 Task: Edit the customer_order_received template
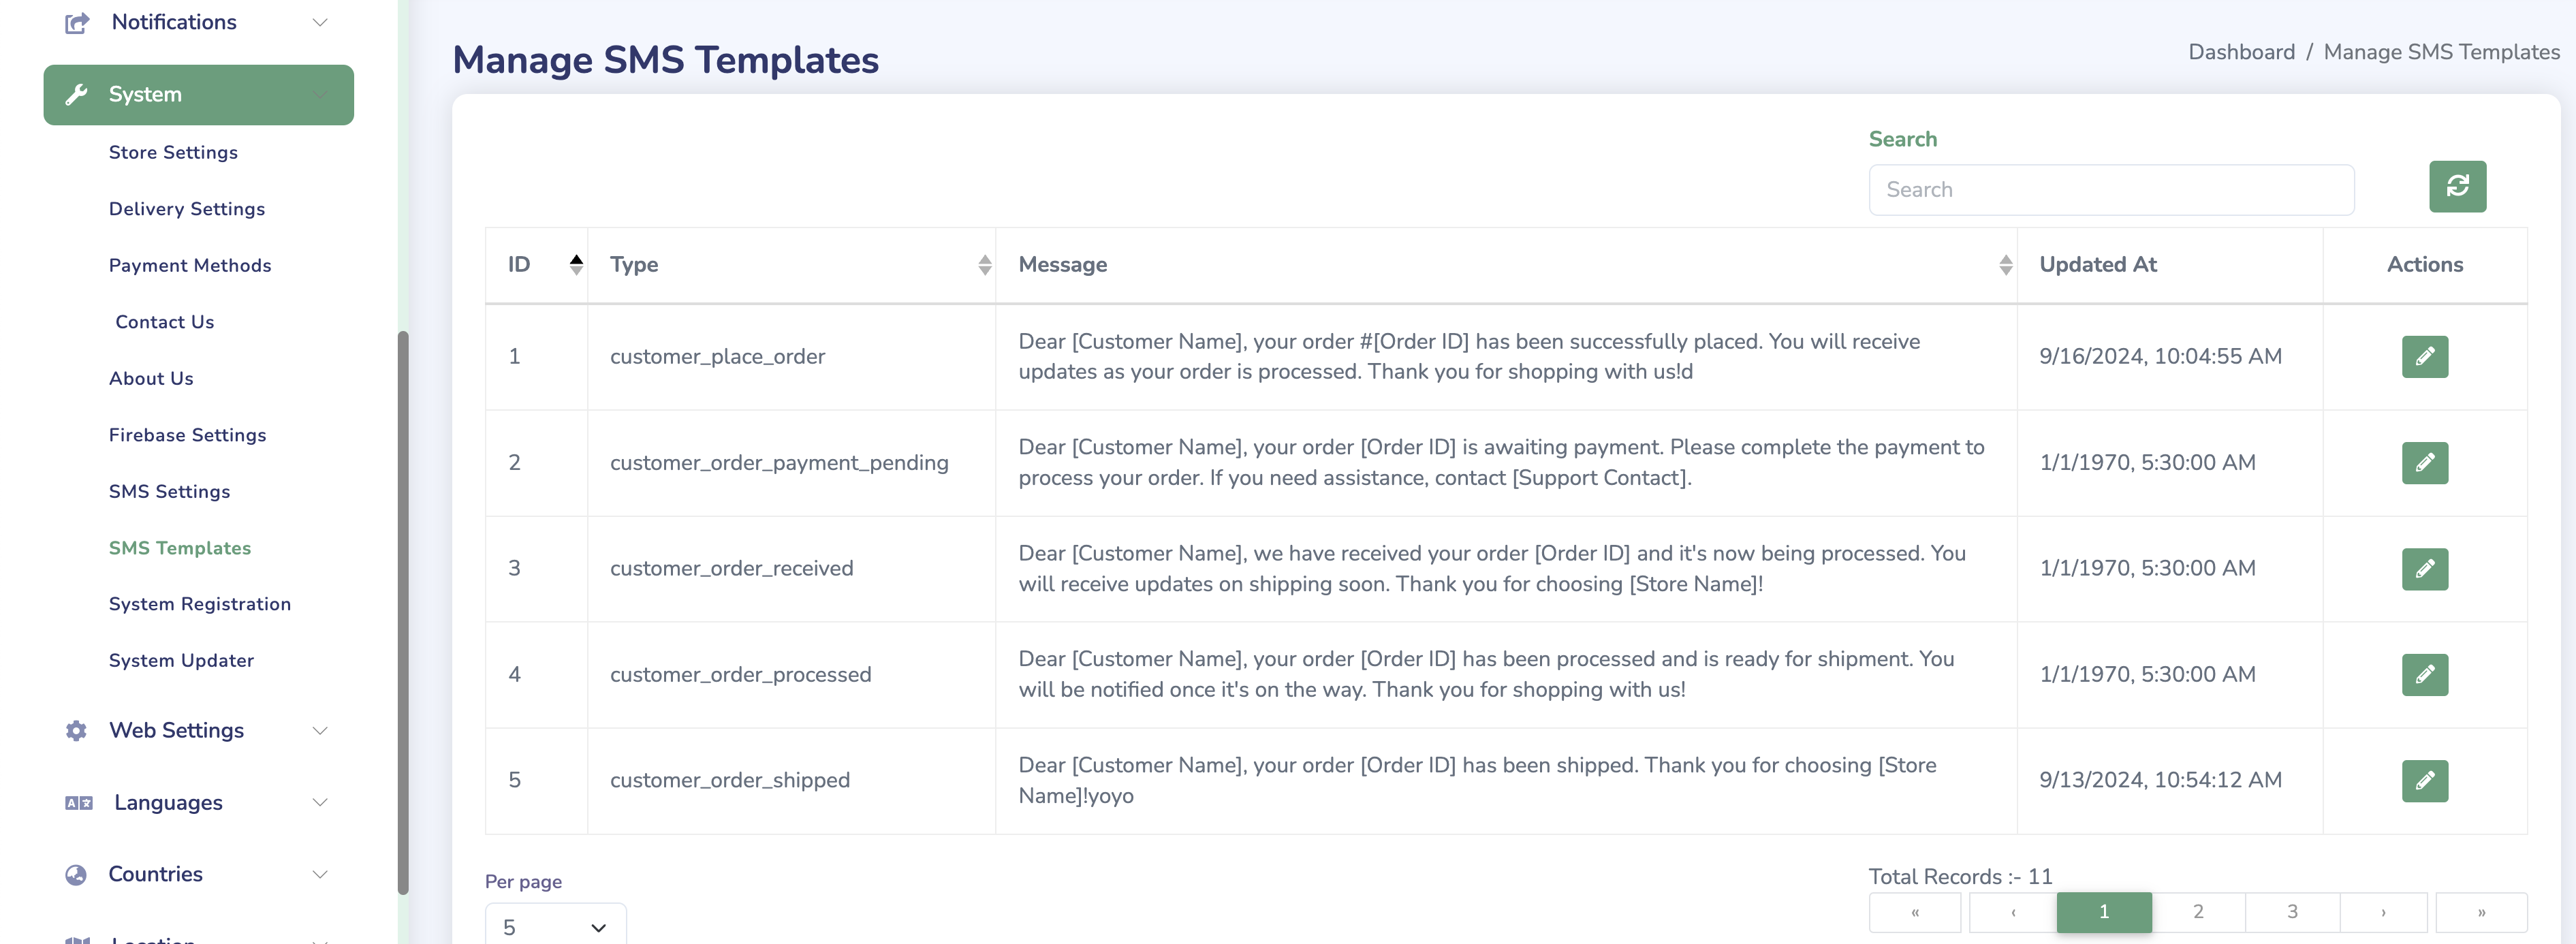tap(2424, 568)
